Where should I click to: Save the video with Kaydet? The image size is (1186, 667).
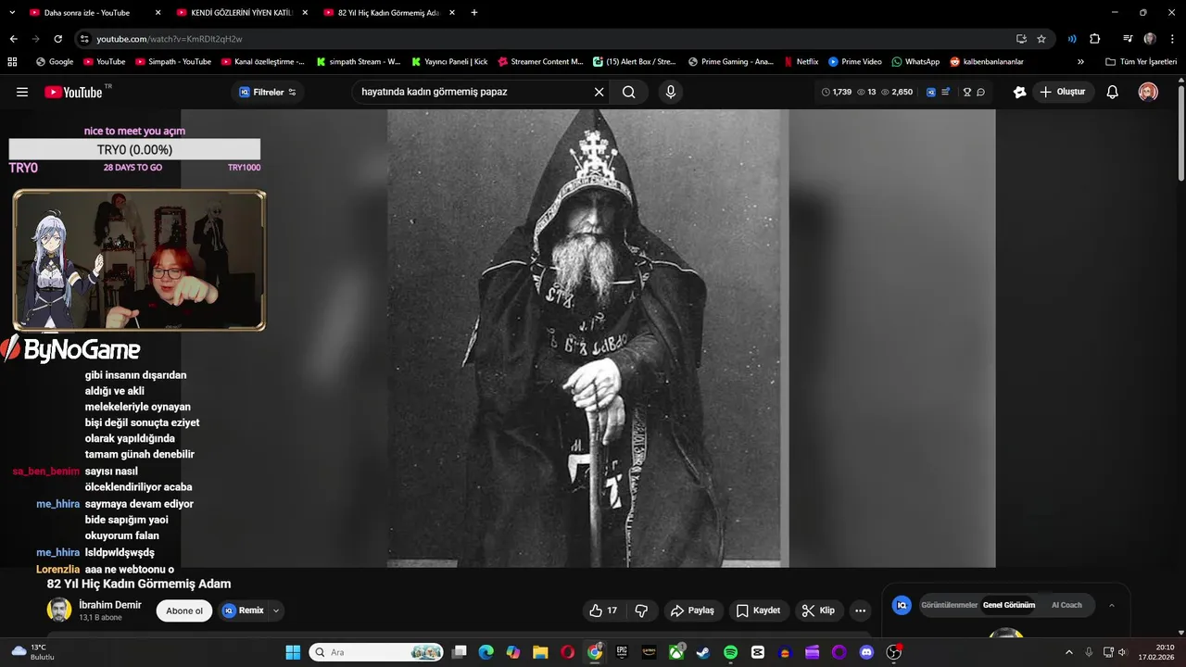(x=758, y=610)
